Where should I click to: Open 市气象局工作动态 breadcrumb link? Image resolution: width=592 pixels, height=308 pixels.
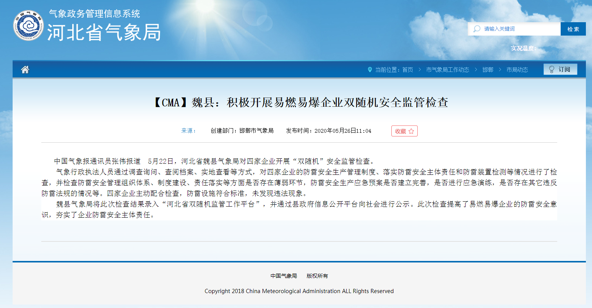pos(448,70)
